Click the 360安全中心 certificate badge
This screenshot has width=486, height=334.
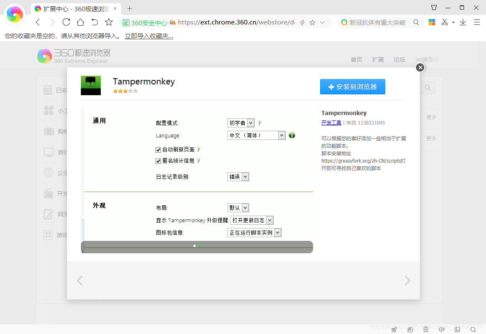145,23
